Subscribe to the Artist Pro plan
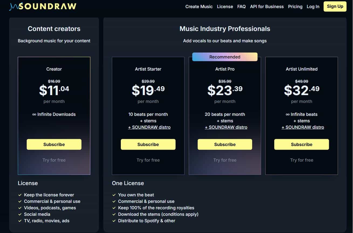Image resolution: width=353 pixels, height=233 pixels. (x=225, y=144)
